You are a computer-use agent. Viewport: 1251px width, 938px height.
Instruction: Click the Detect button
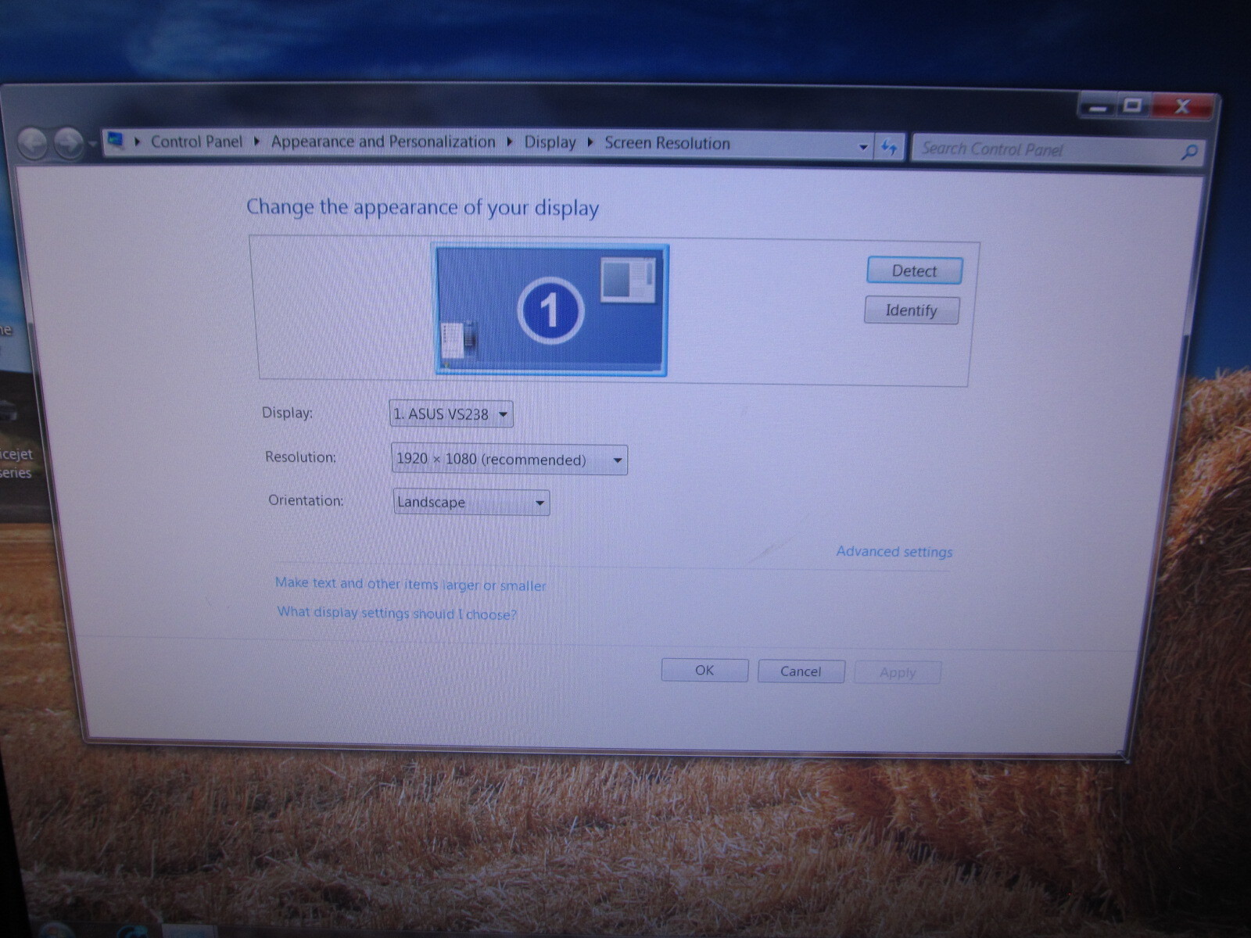(x=914, y=271)
